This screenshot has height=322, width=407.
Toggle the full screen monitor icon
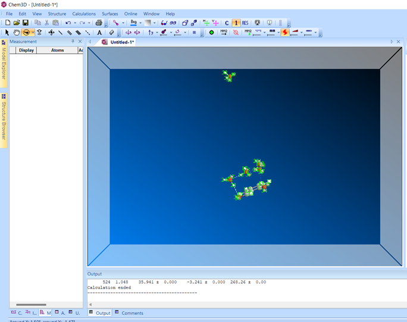[257, 23]
